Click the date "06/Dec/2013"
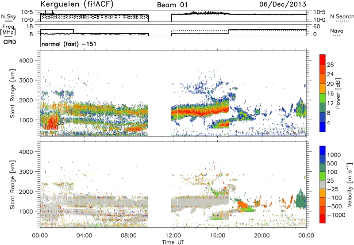Viewport: 354px width, 245px height. coord(283,4)
